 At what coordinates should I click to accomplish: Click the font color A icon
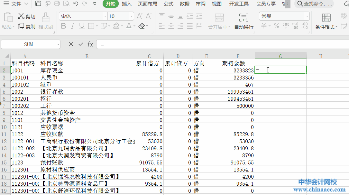tap(129, 26)
